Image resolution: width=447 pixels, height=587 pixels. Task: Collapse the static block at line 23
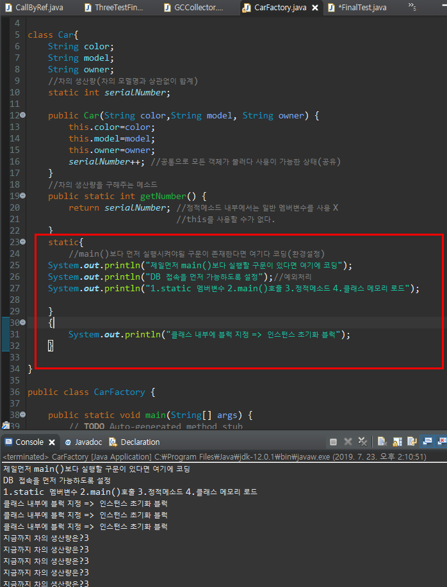tap(23, 242)
